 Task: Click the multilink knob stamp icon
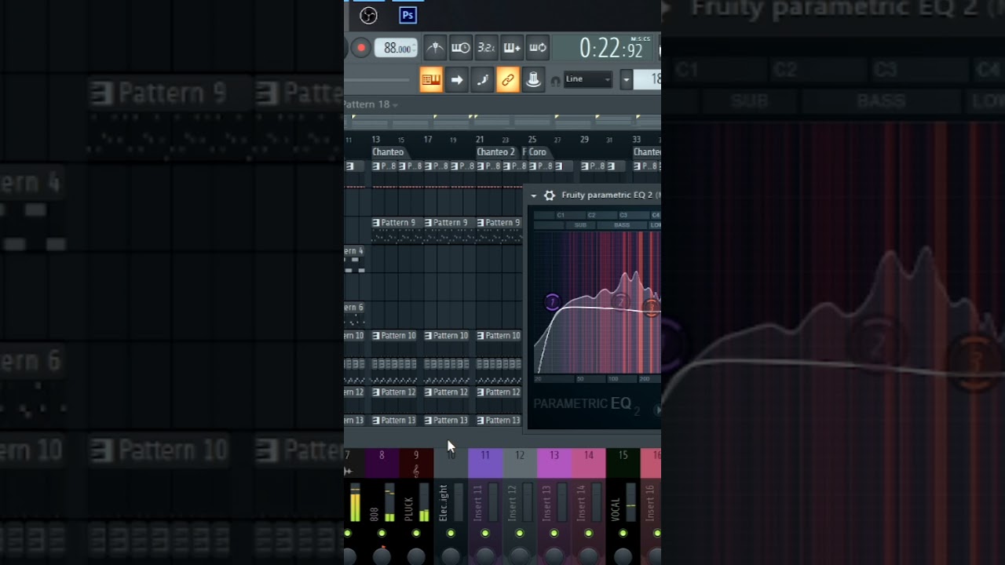[x=533, y=79]
